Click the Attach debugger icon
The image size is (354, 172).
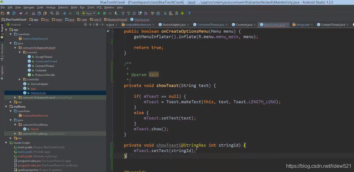click(x=116, y=13)
